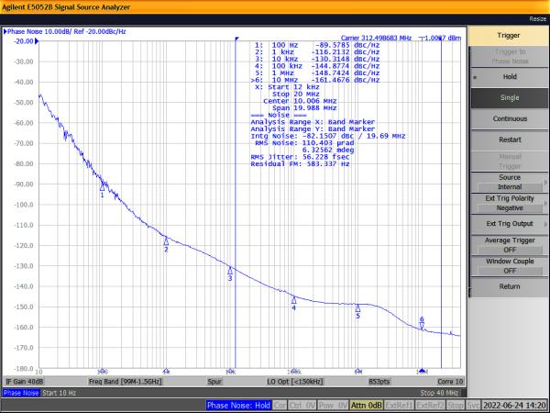The image size is (550, 413).
Task: Click the Ctrl 0V status indicator
Action: coord(302,406)
